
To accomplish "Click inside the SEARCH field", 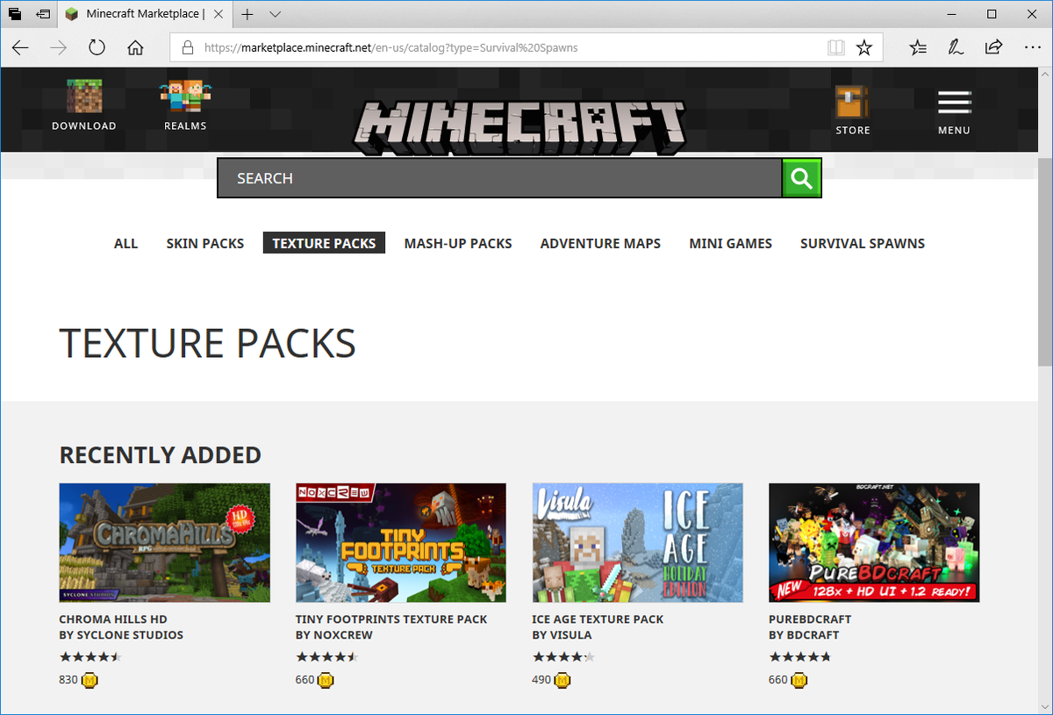I will (x=499, y=178).
